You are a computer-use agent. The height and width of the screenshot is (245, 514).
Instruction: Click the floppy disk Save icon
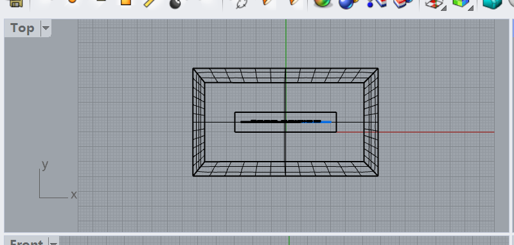tap(15, 3)
